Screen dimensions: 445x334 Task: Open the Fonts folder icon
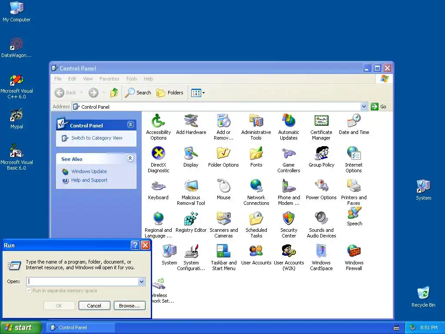(256, 157)
